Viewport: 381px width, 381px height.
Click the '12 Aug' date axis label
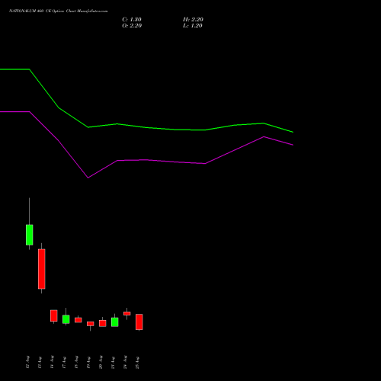pos(27,362)
